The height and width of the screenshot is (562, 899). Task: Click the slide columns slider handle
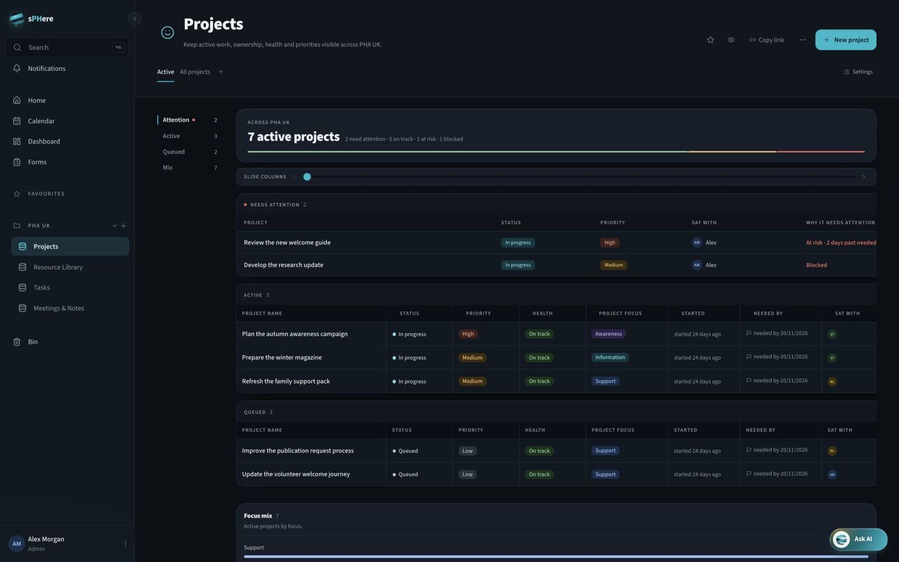307,176
